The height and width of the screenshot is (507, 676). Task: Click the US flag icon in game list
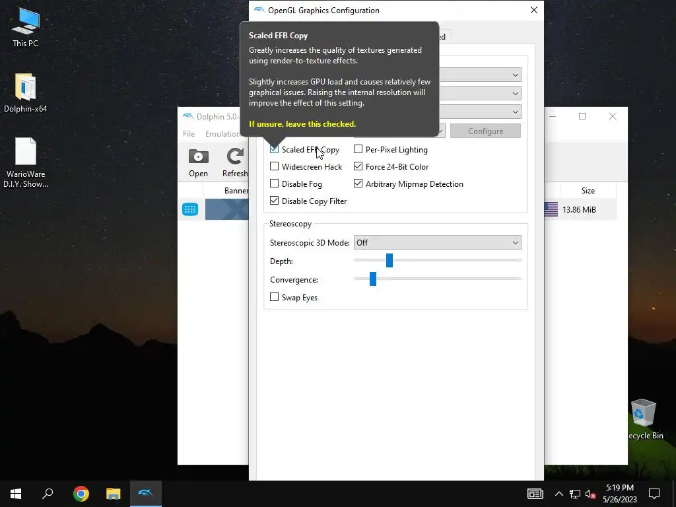551,209
